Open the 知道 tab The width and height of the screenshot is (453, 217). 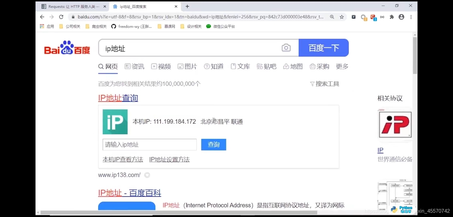214,66
